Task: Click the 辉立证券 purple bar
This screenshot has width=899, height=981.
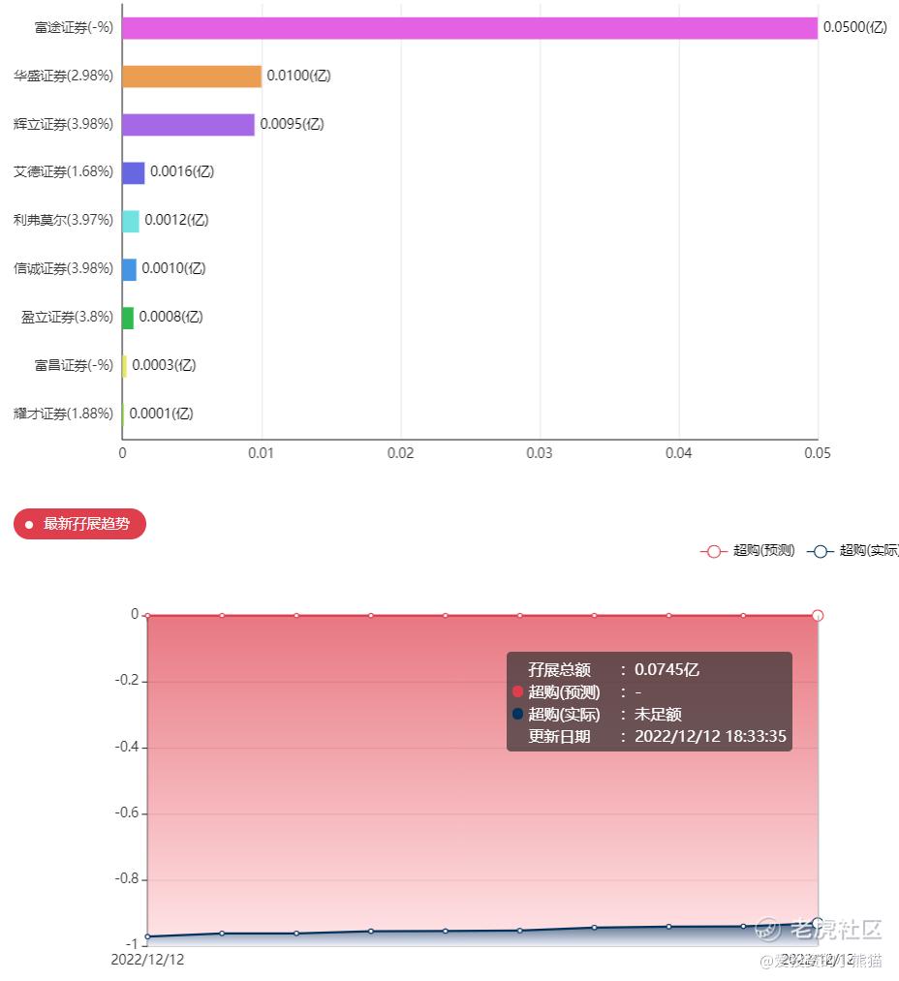Action: click(189, 124)
